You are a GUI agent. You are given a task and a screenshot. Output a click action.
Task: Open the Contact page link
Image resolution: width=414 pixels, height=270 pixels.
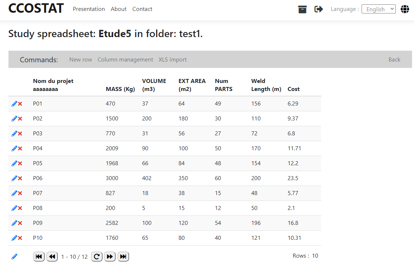coord(142,9)
